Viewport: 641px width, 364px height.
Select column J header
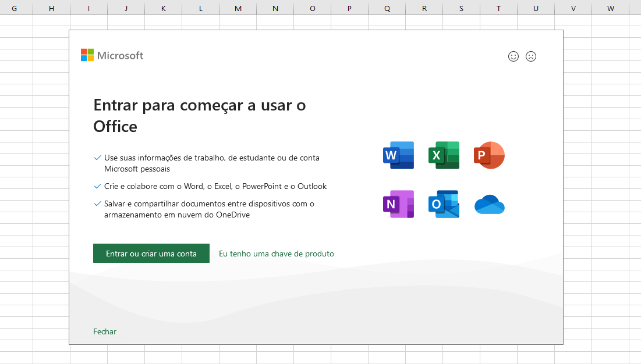(126, 8)
